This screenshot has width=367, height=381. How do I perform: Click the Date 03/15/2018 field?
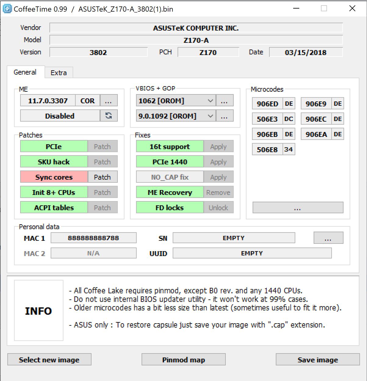pos(306,52)
